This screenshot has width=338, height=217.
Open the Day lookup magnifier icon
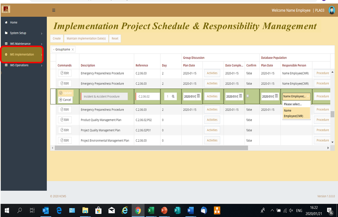174,96
